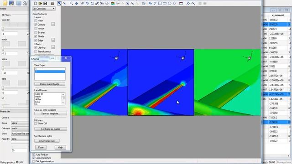Select the Translate/pan cross-arrows tool
The image size is (292, 164).
76,3
